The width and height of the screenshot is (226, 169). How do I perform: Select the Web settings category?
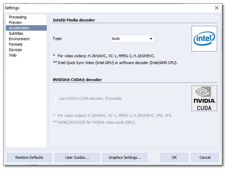click(13, 55)
